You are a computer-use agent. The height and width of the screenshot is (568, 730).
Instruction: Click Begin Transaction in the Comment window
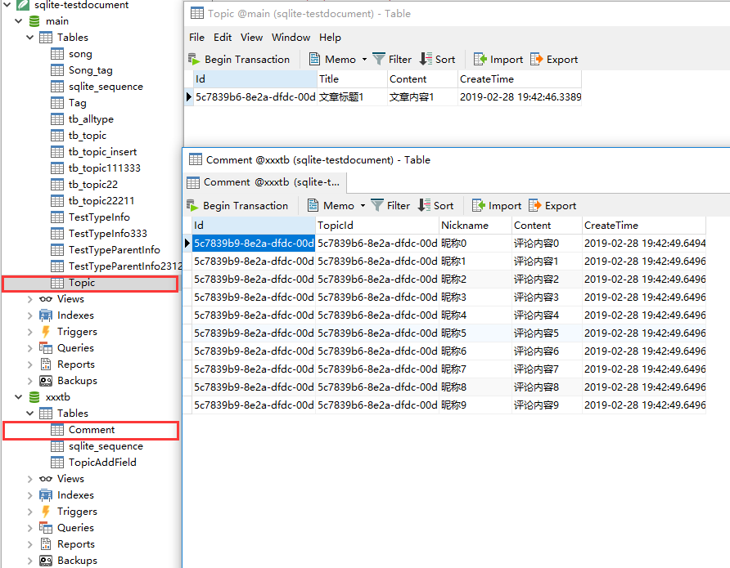[x=237, y=205]
